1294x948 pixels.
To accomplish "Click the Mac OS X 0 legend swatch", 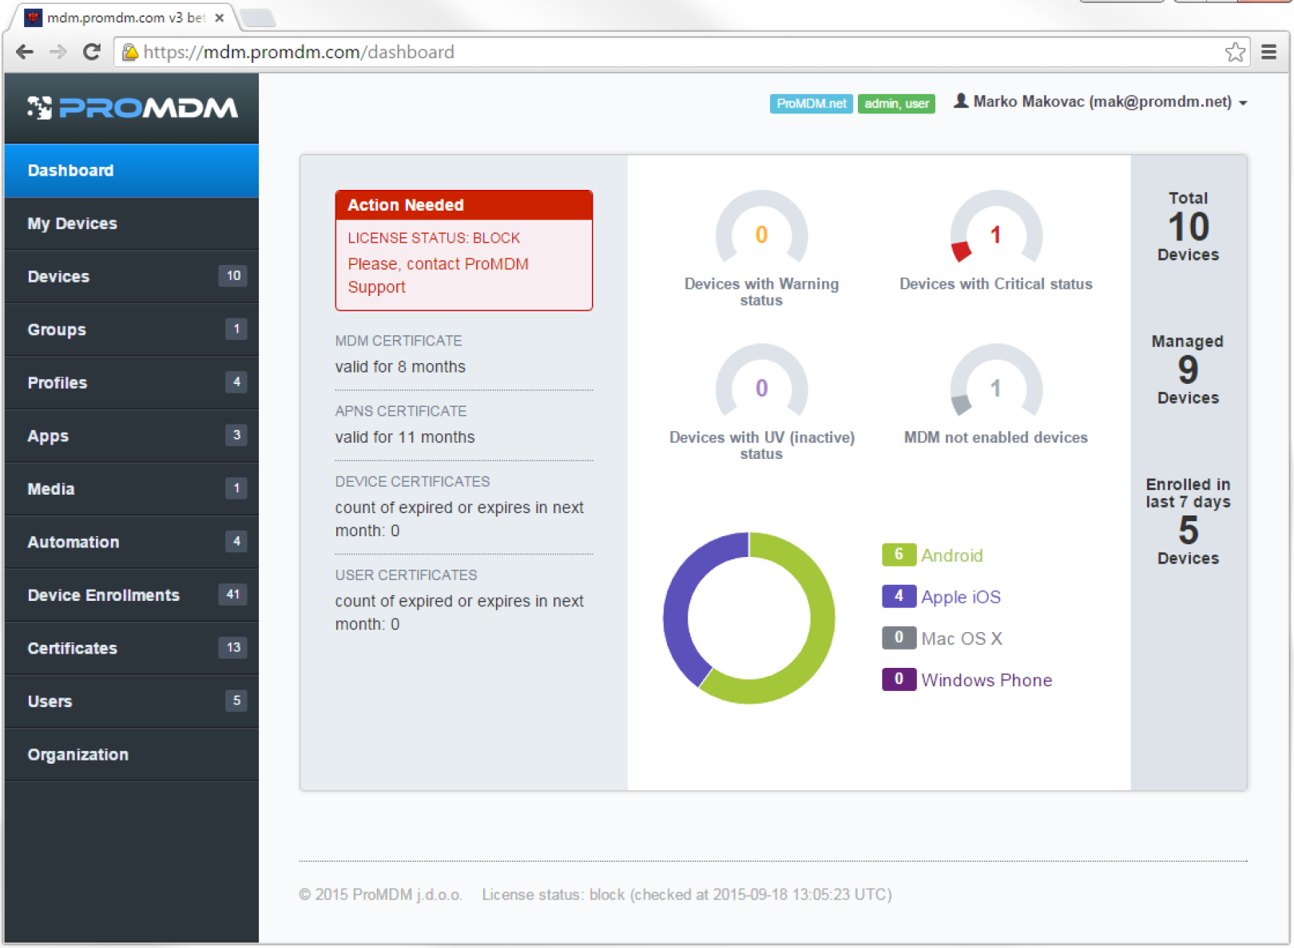I will click(x=899, y=638).
